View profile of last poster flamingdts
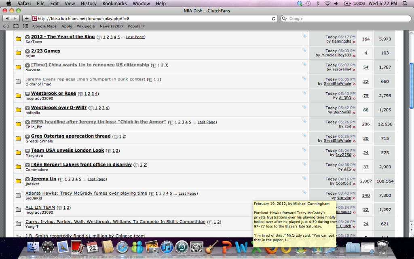The image size is (414, 259). pyautogui.click(x=341, y=41)
